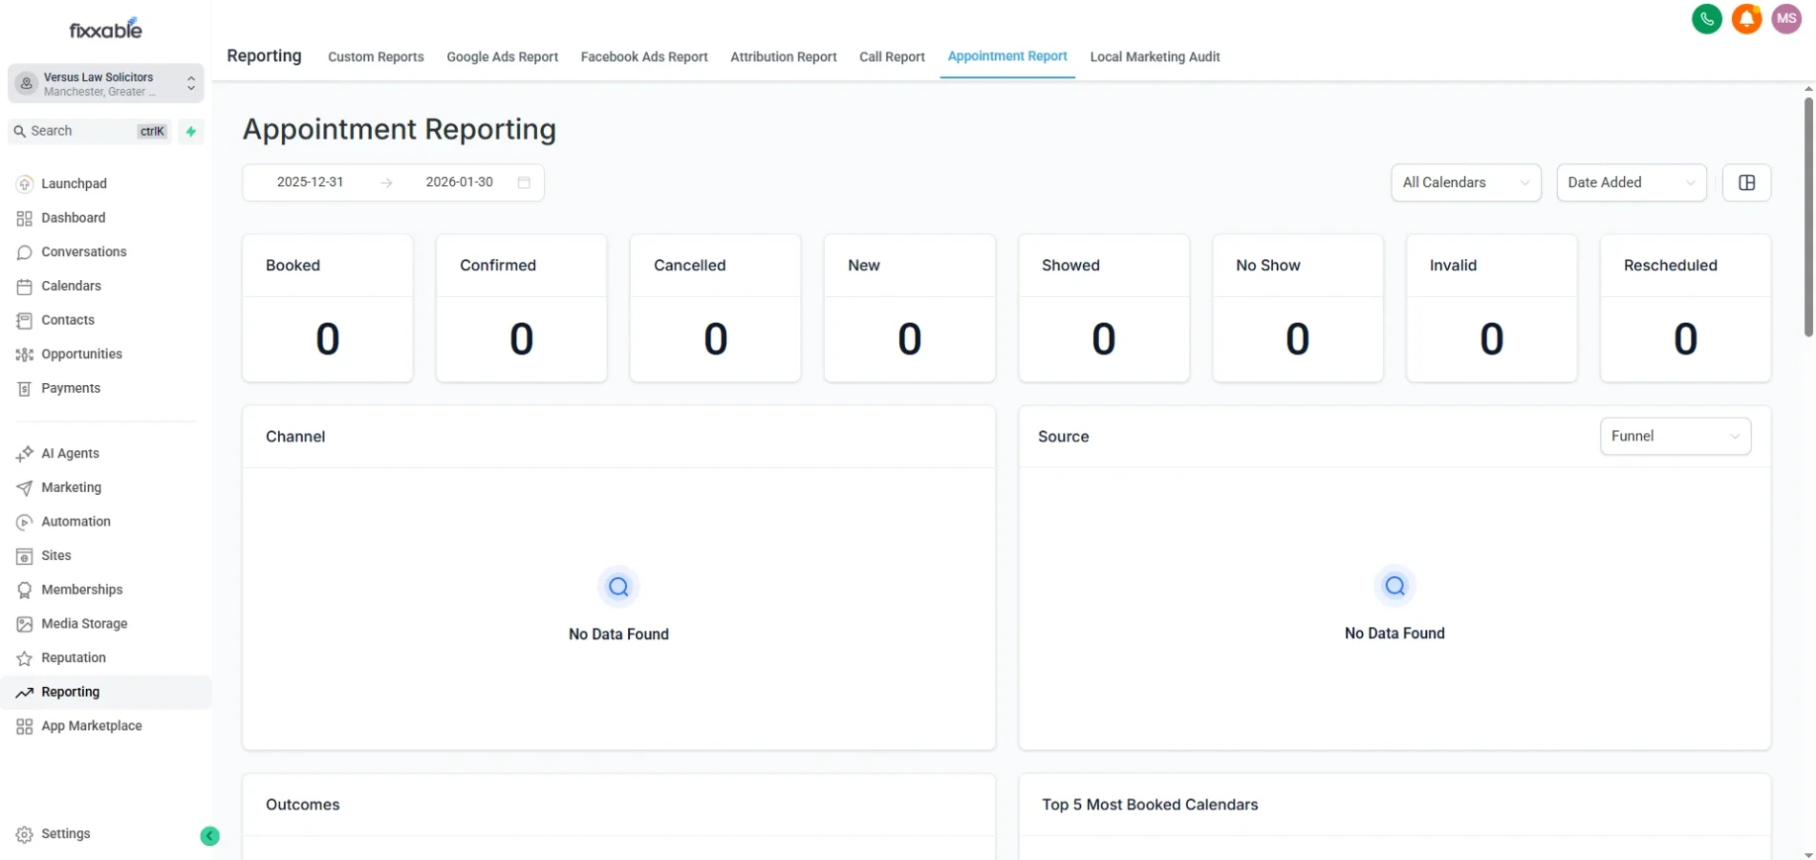Open the All Calendars dropdown

click(1465, 182)
